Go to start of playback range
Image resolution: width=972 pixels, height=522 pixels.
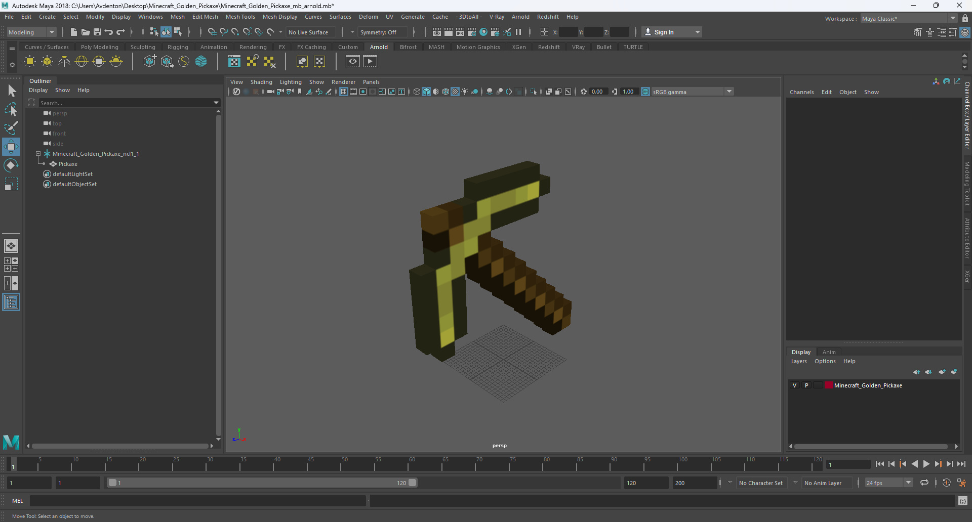click(x=880, y=464)
